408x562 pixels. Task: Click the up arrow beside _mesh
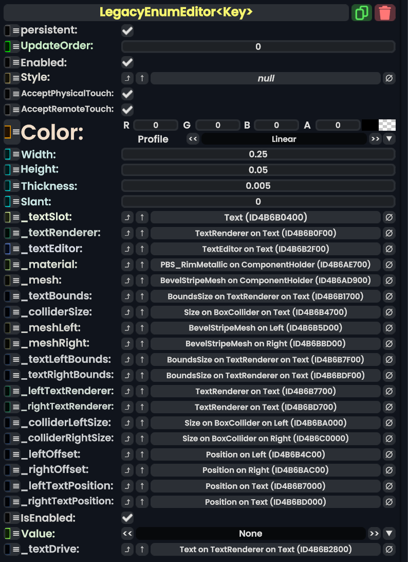coord(142,280)
